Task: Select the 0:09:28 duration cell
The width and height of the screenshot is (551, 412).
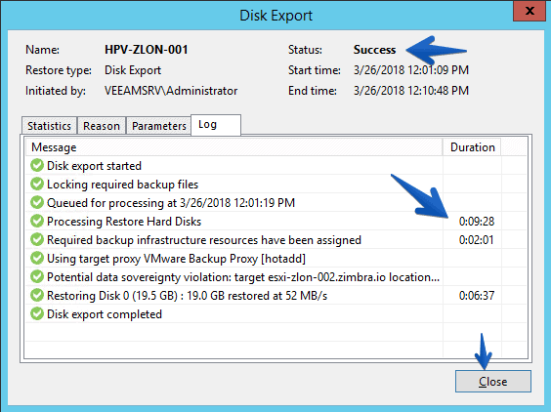Action: coord(477,222)
